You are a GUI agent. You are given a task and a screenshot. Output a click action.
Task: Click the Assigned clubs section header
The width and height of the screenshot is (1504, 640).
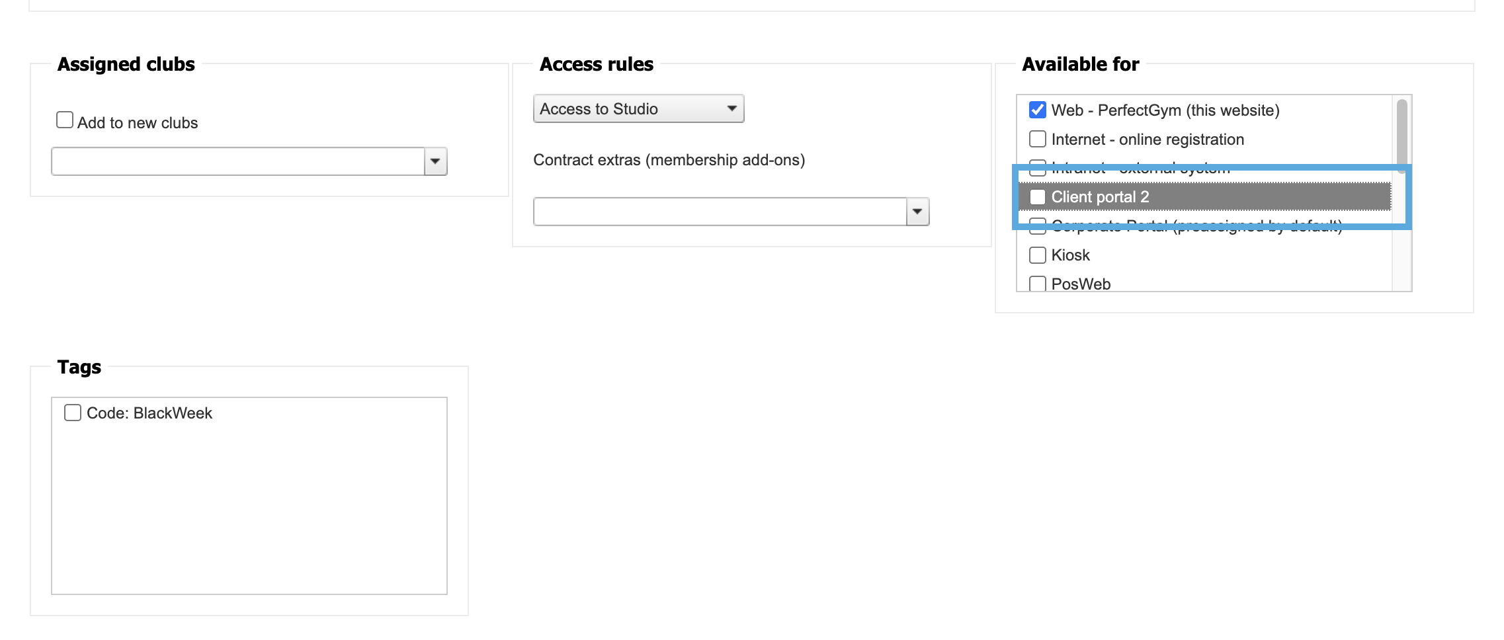(126, 64)
